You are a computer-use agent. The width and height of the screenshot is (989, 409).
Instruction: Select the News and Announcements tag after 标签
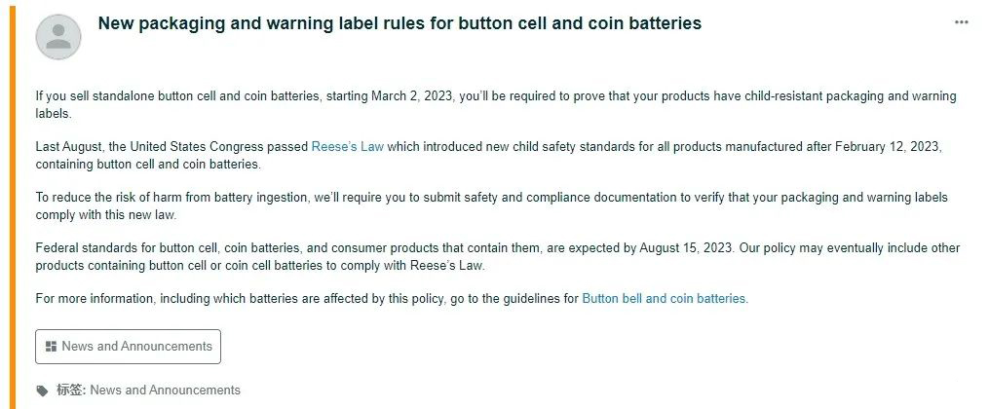click(x=165, y=390)
